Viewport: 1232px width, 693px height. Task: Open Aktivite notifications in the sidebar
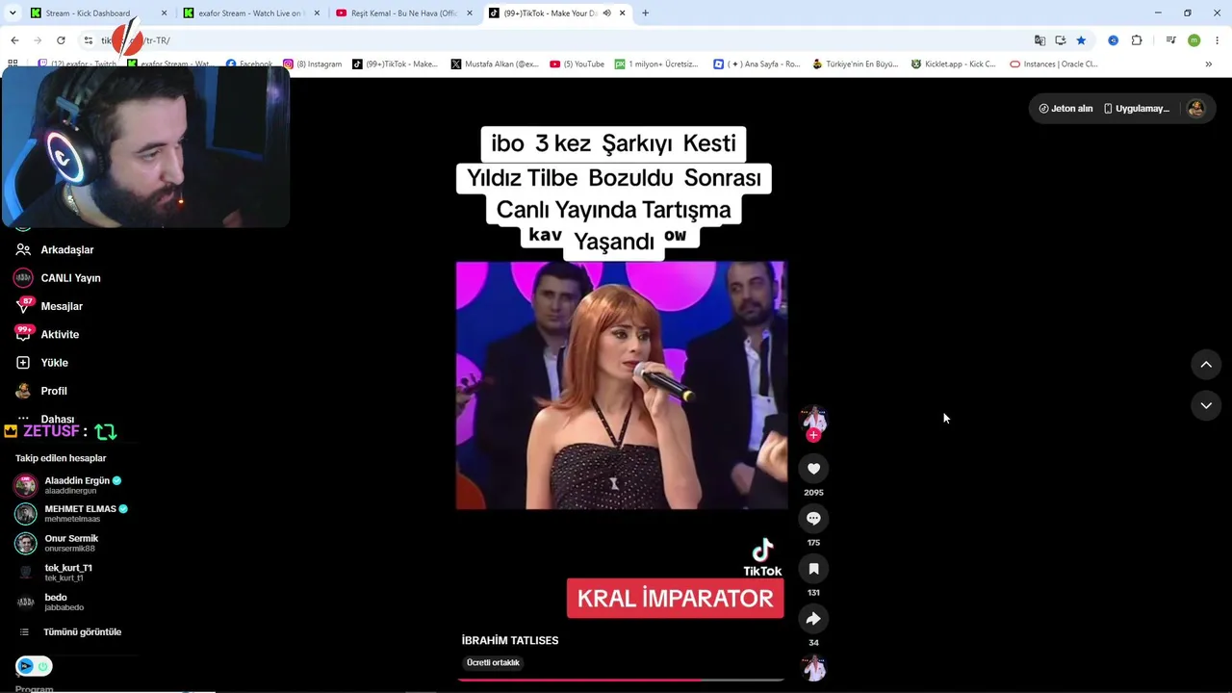(x=48, y=335)
